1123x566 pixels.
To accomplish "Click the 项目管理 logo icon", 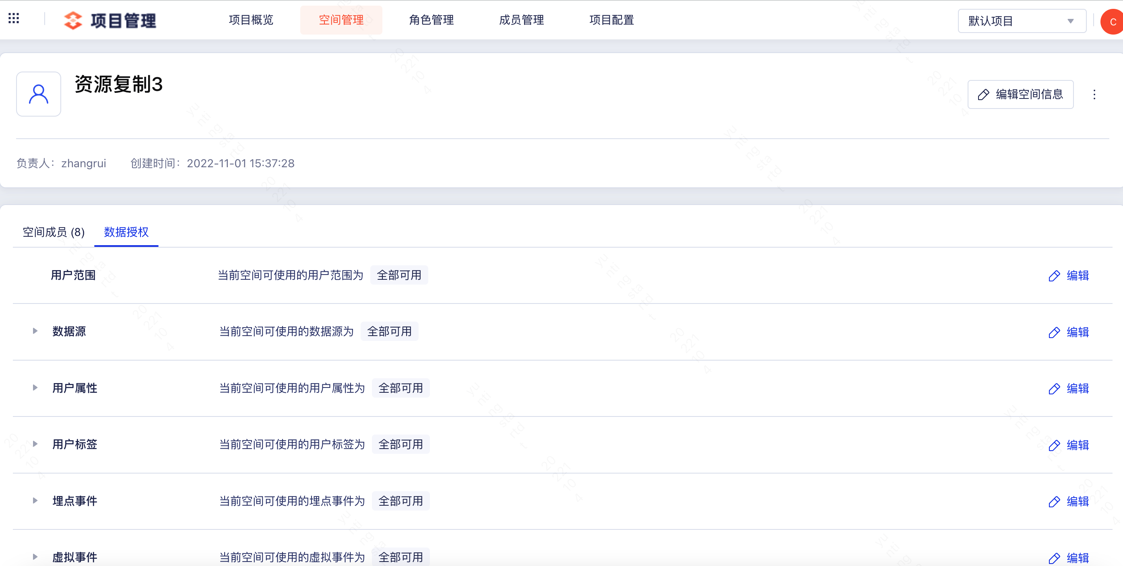I will 73,21.
